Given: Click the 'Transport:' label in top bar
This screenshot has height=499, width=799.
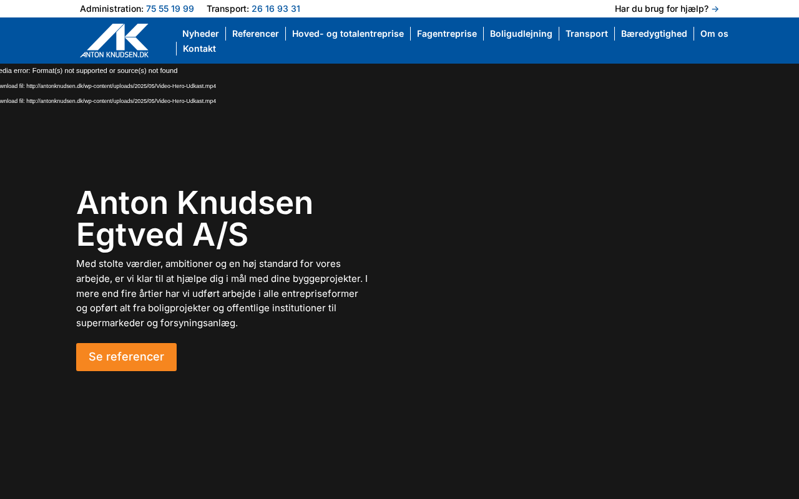Looking at the screenshot, I should pos(228,9).
